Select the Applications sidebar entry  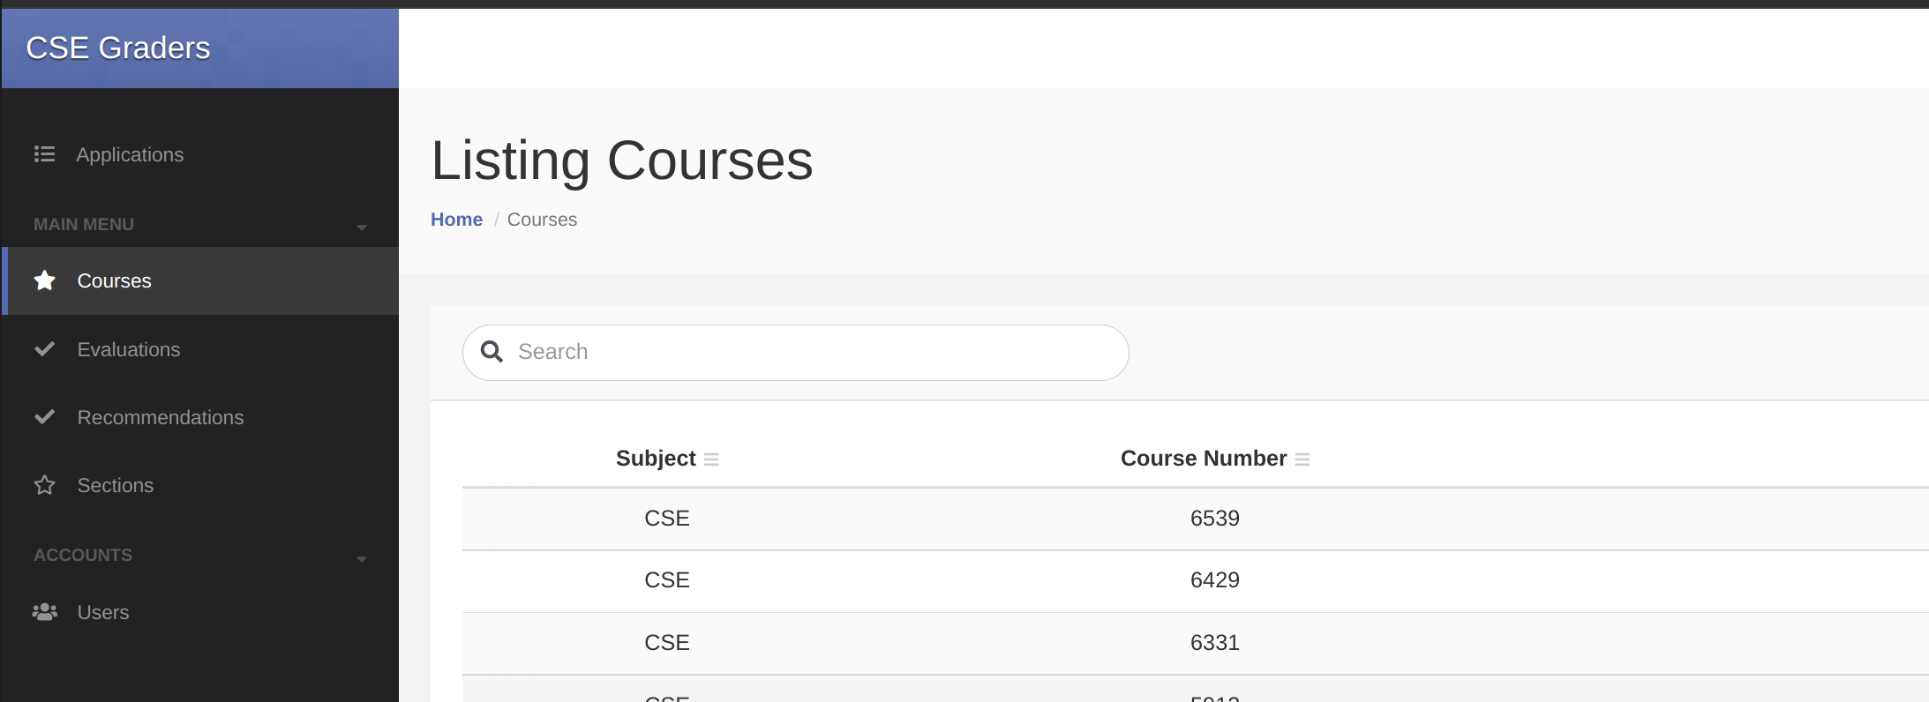click(x=130, y=154)
